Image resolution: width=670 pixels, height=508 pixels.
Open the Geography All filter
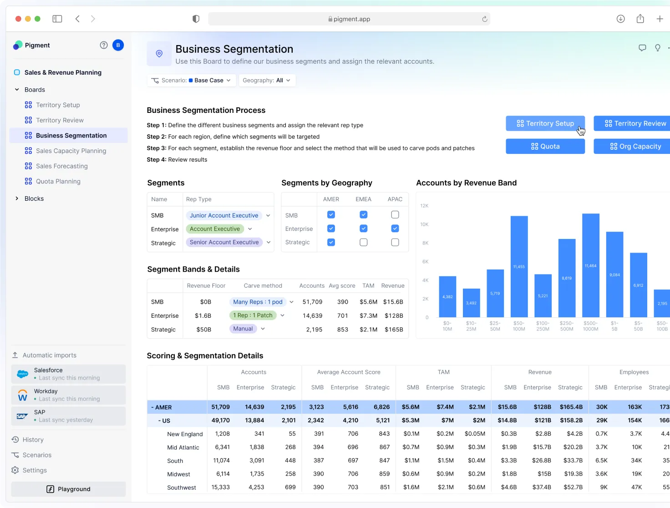267,80
